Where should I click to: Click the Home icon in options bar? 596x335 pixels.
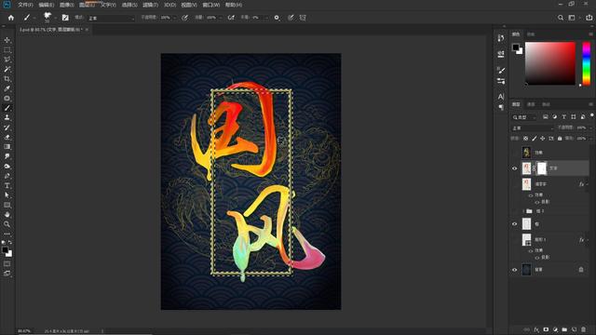click(x=11, y=18)
